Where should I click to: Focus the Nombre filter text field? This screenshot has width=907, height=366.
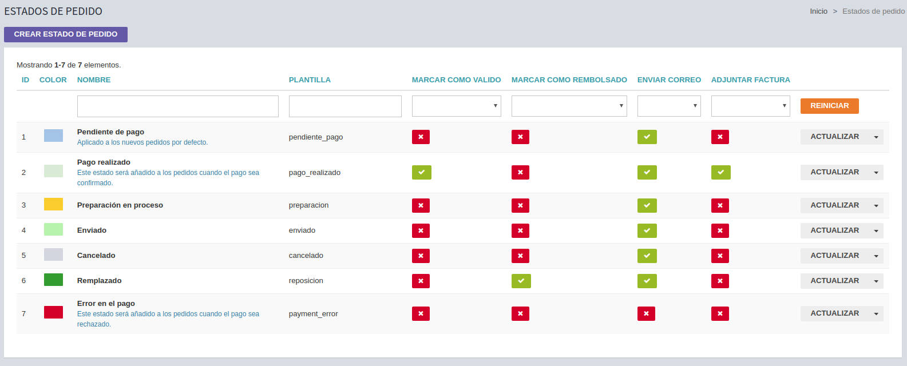(177, 106)
